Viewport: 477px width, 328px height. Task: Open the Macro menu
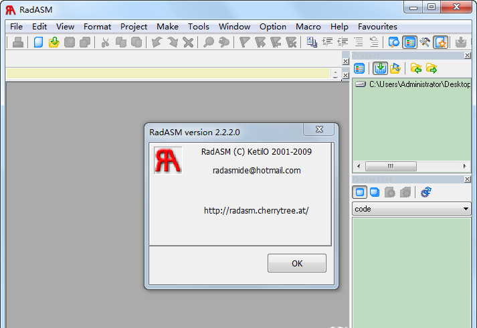point(308,27)
